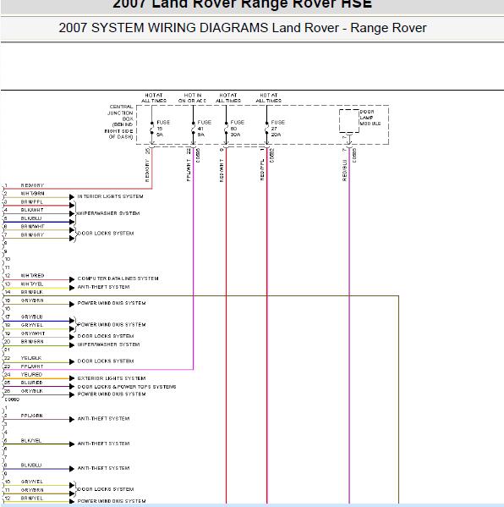The height and width of the screenshot is (507, 504).
Task: Click the GRY/BLU wire label
Action: (31, 317)
